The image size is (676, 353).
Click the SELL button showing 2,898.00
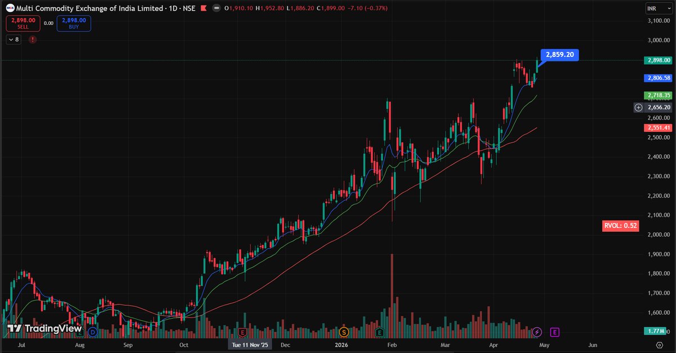(23, 25)
